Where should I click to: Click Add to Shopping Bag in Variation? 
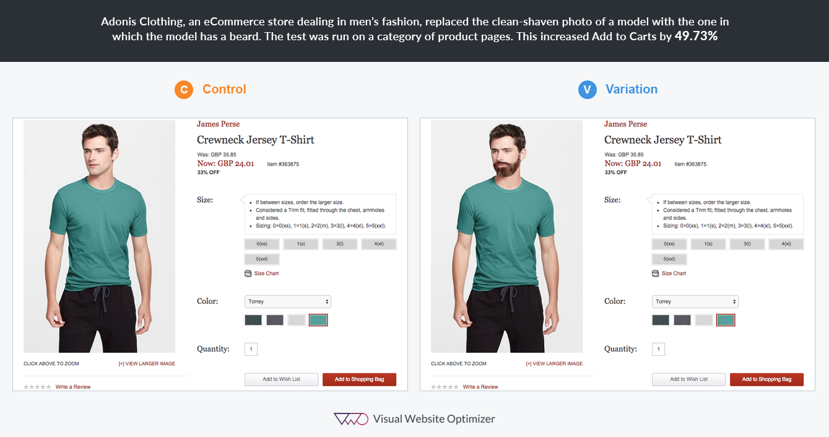click(x=766, y=379)
